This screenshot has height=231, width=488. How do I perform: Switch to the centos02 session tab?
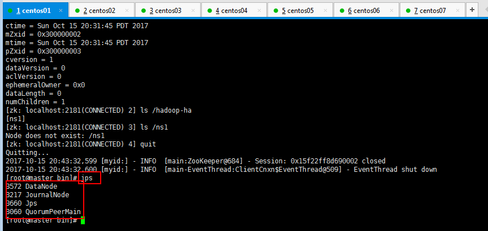coord(99,10)
